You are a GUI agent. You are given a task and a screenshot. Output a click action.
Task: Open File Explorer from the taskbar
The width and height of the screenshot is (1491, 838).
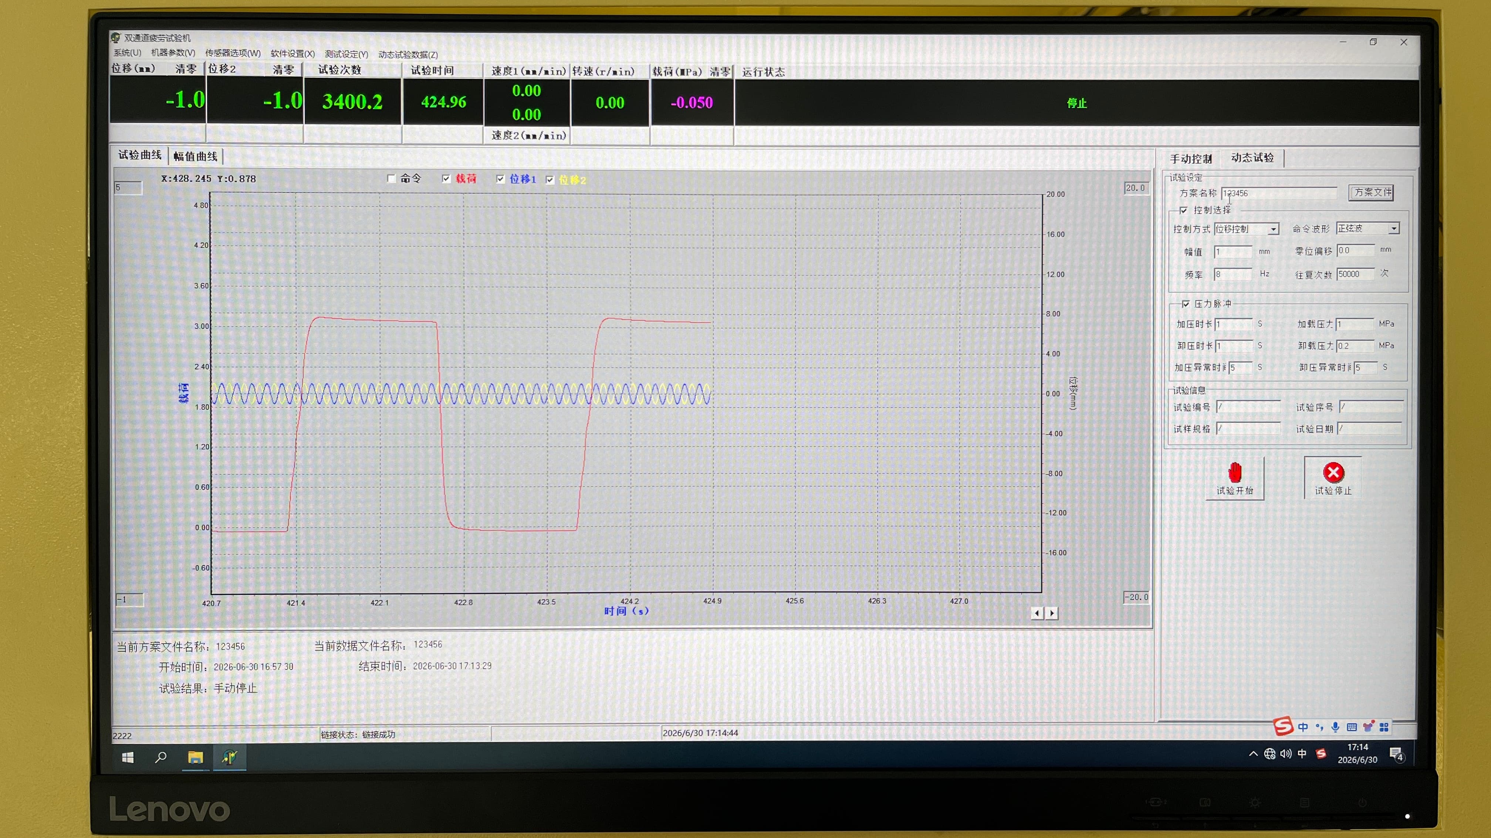195,757
